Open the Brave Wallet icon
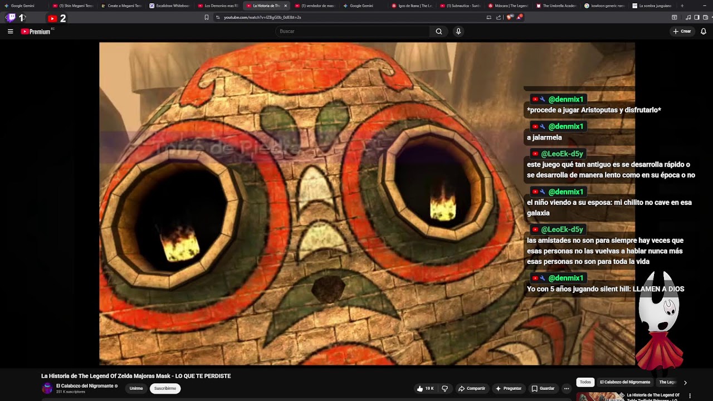Screen dimensions: 713x401 [705, 17]
